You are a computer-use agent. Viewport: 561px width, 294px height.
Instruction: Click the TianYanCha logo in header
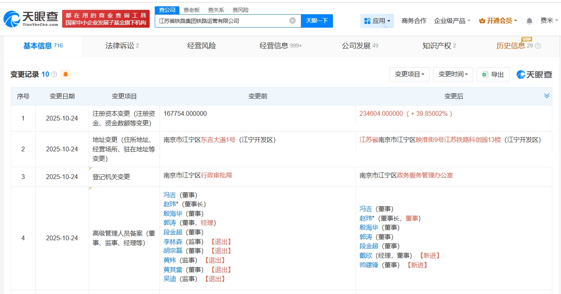31,18
